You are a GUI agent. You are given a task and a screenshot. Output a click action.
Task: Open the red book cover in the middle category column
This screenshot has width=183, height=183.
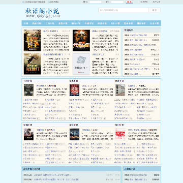click(74, 90)
